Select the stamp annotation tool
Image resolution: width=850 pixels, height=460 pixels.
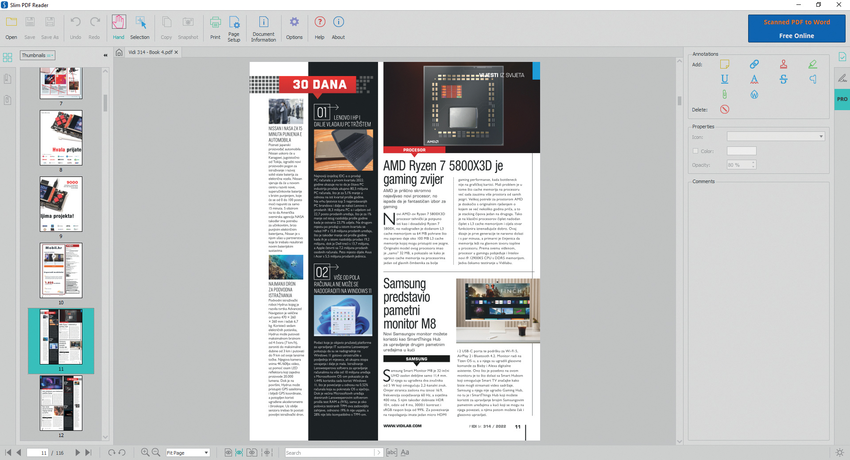pos(783,65)
